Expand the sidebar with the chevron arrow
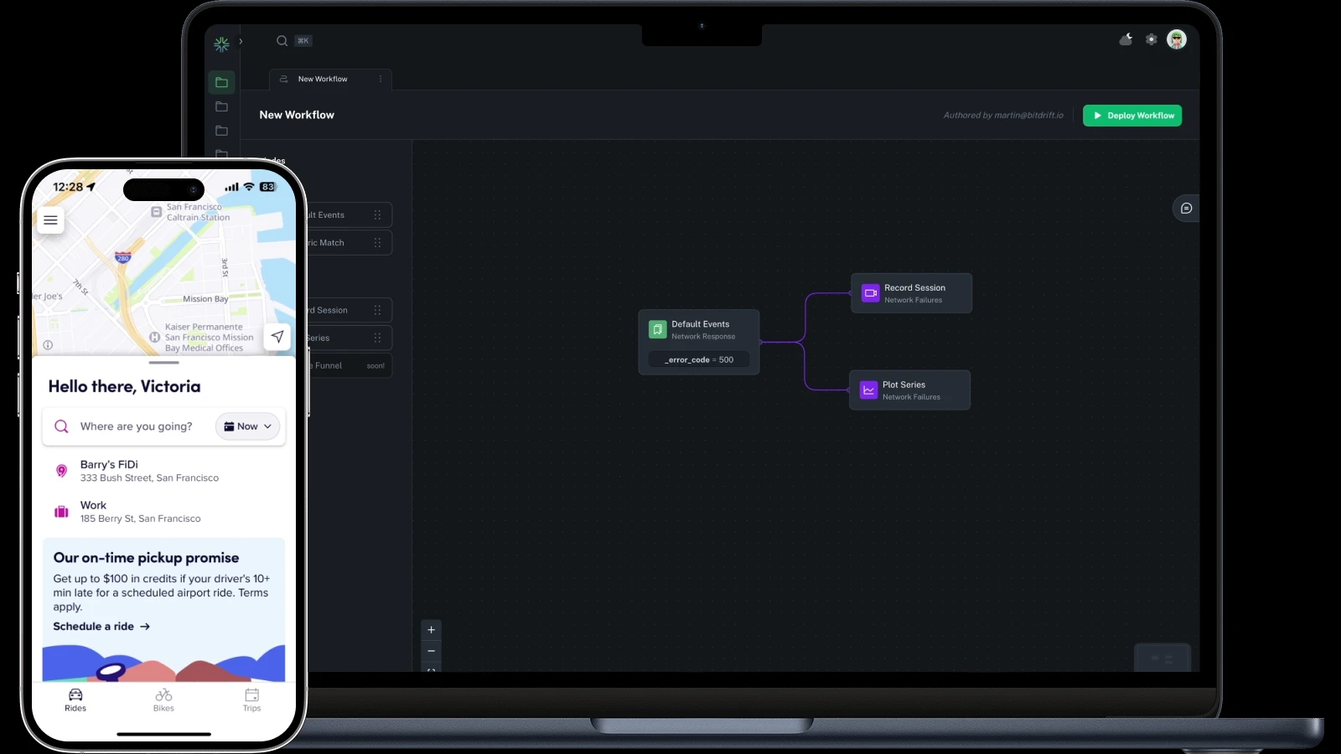Viewport: 1341px width, 754px height. 241,41
